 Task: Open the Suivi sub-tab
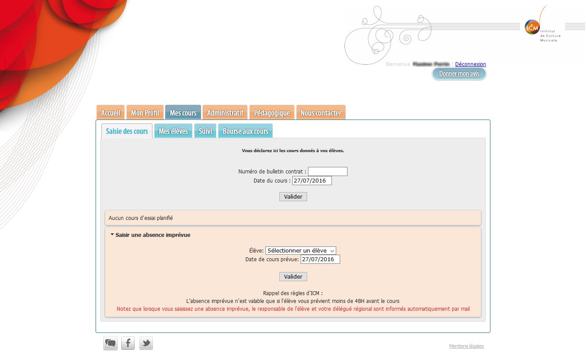click(x=205, y=131)
